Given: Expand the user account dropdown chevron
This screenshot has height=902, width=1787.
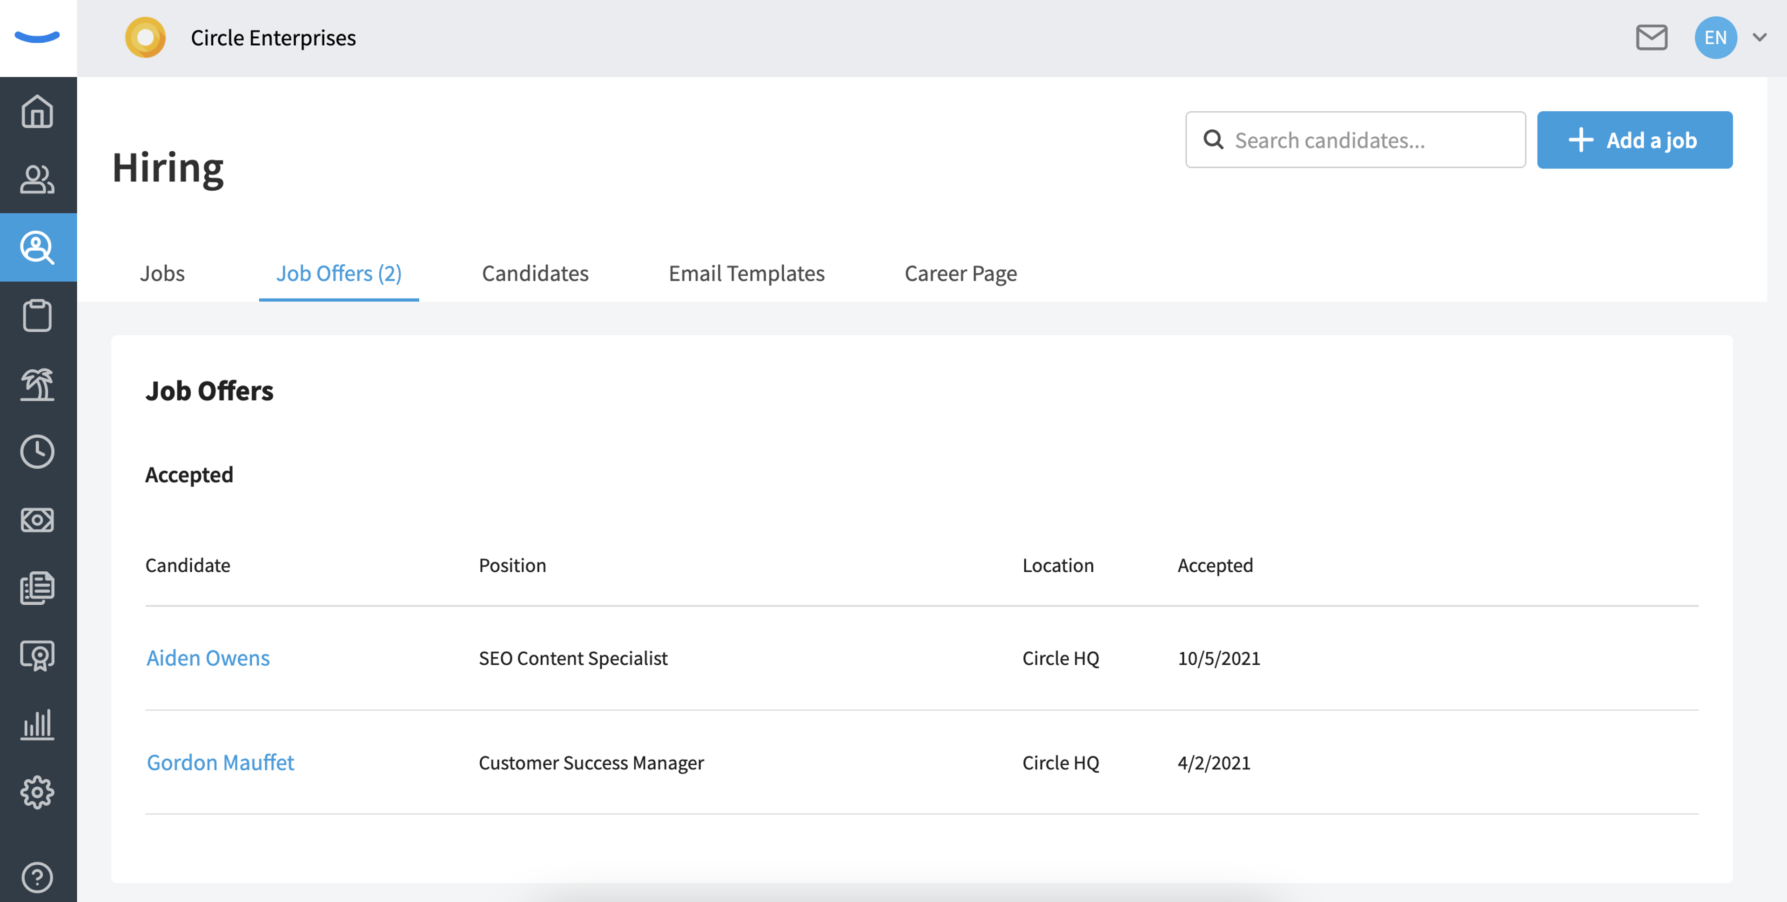Looking at the screenshot, I should click(1760, 37).
